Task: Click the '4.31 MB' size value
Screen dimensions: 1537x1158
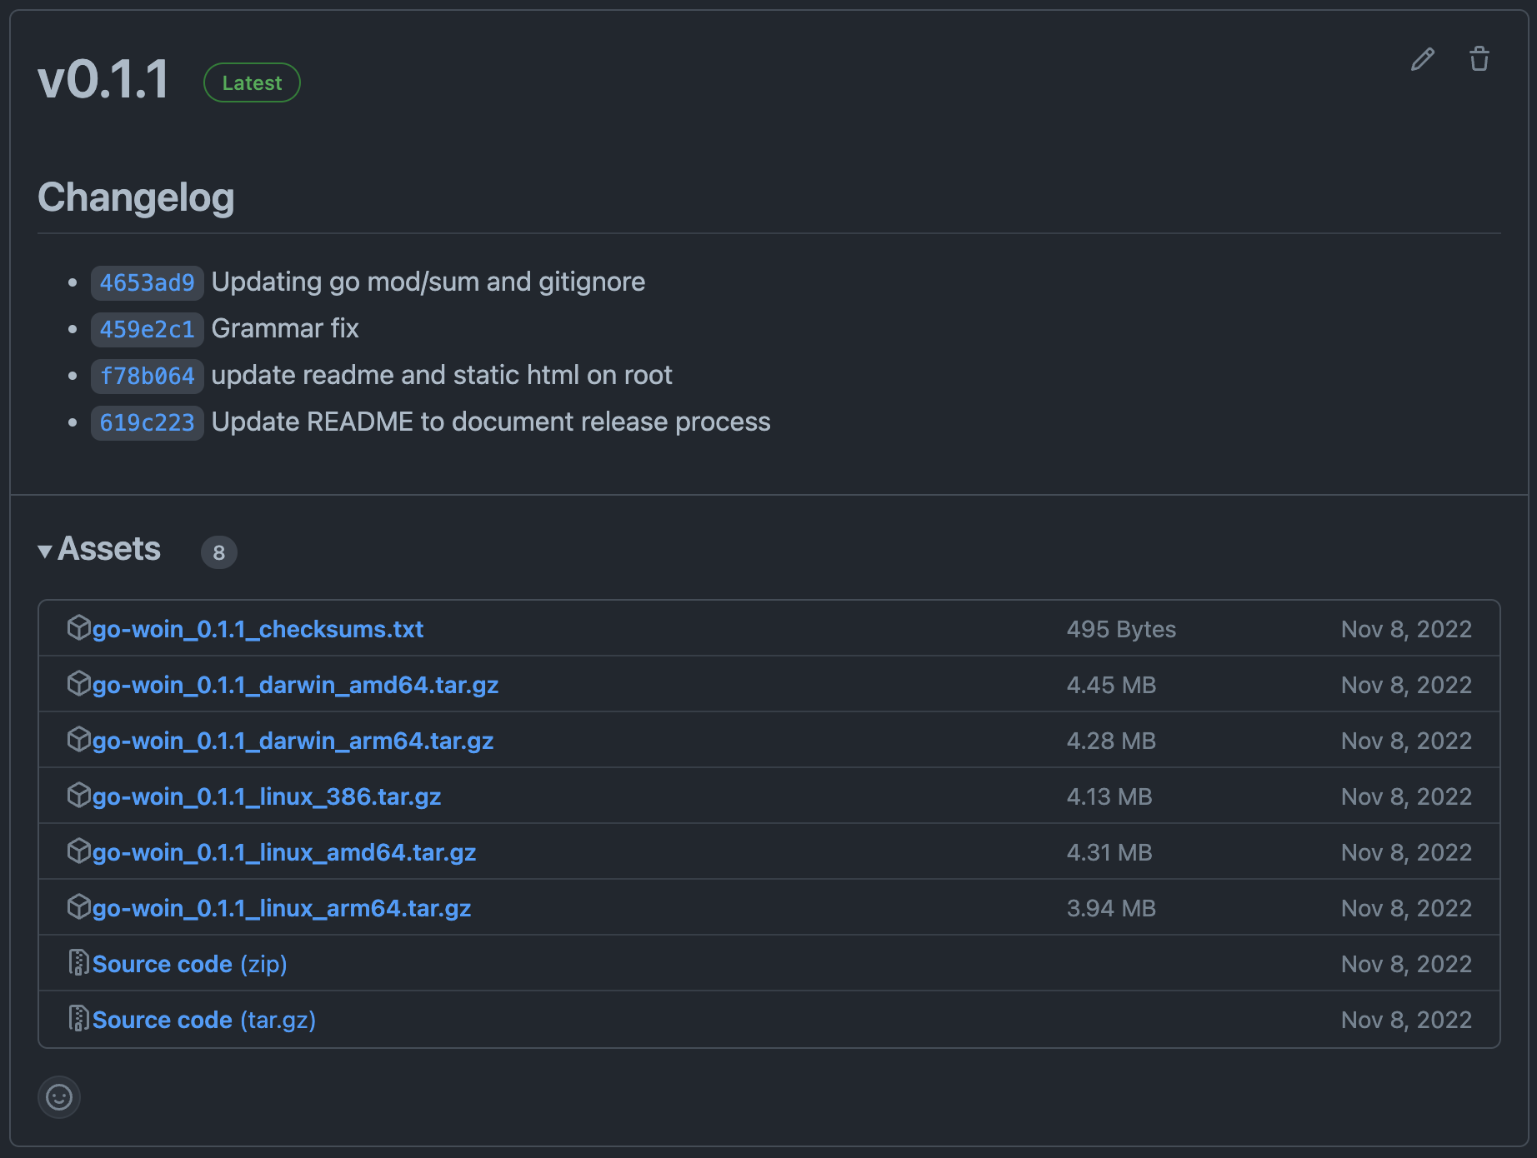Action: 1109,852
